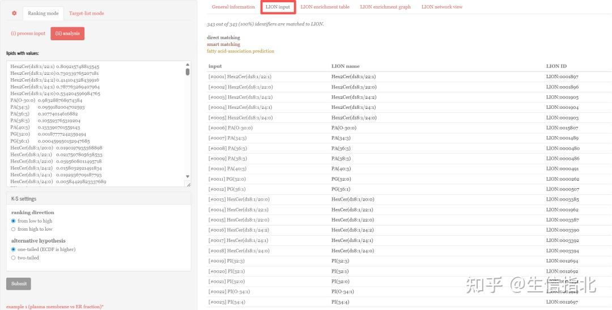Click the textarea resize handle
This screenshot has height=310, width=612.
(188, 184)
